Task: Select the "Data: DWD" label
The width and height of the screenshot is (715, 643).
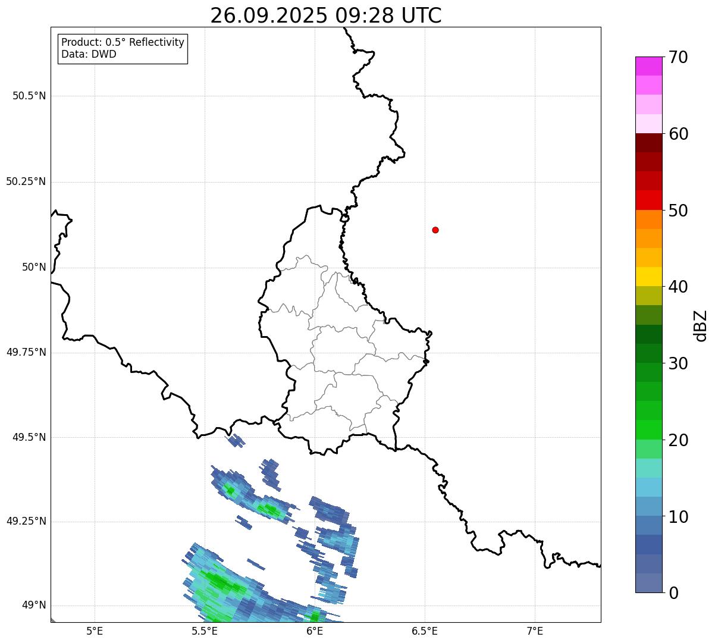Action: (89, 54)
